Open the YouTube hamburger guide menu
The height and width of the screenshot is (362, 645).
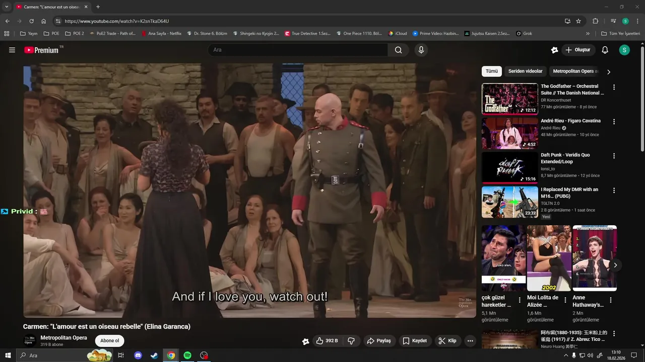coord(12,50)
